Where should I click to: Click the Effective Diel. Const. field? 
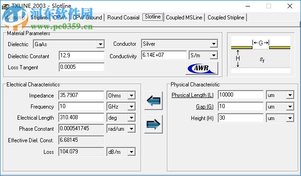tap(81, 140)
